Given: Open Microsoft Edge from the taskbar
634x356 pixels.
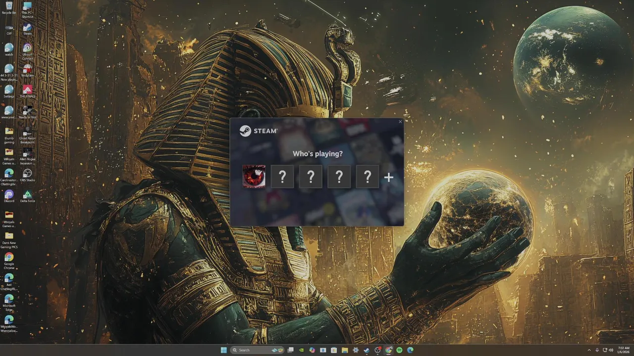Looking at the screenshot, I should [x=410, y=350].
